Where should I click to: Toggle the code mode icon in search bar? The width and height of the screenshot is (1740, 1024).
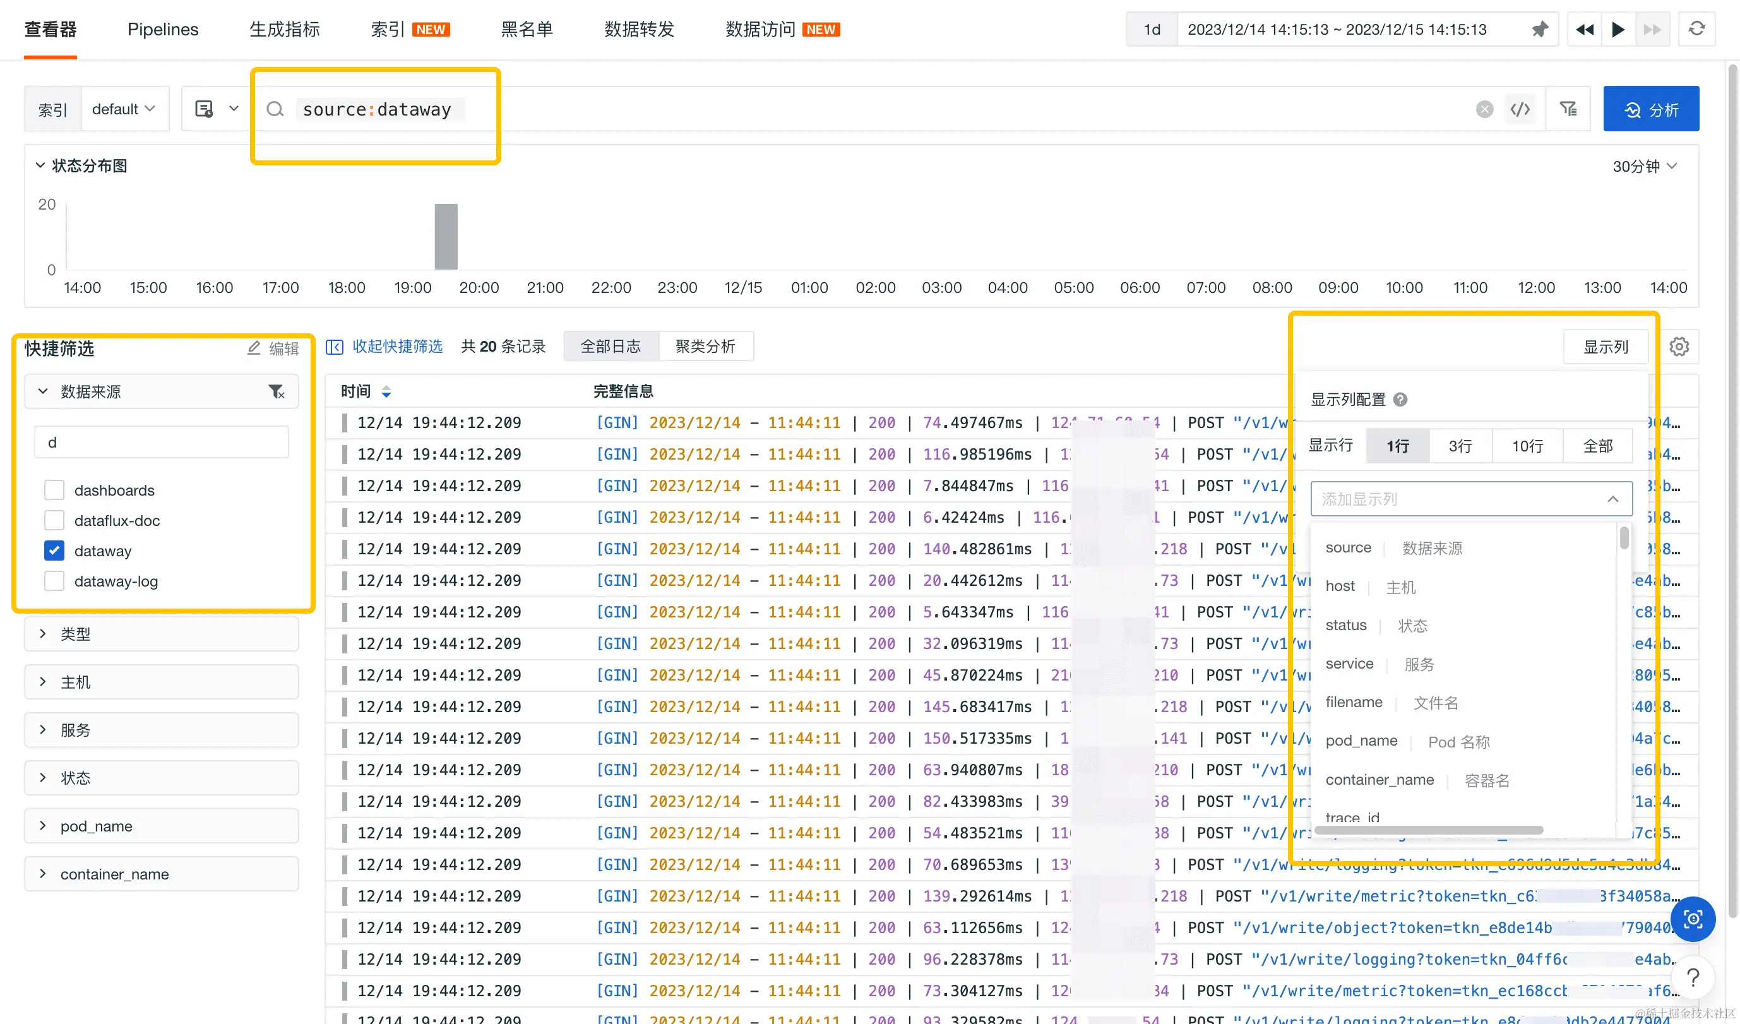tap(1520, 109)
